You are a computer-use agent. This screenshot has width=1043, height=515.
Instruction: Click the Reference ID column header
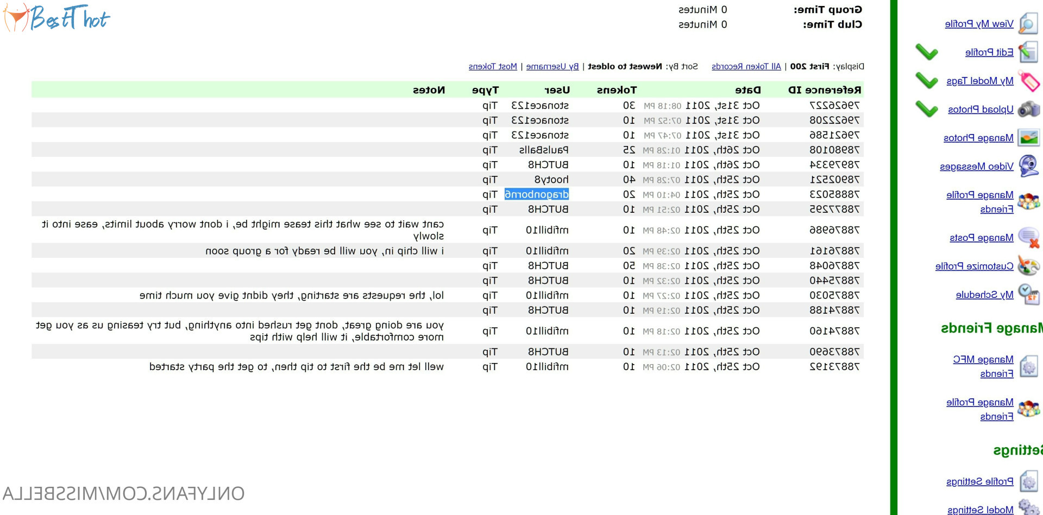824,90
